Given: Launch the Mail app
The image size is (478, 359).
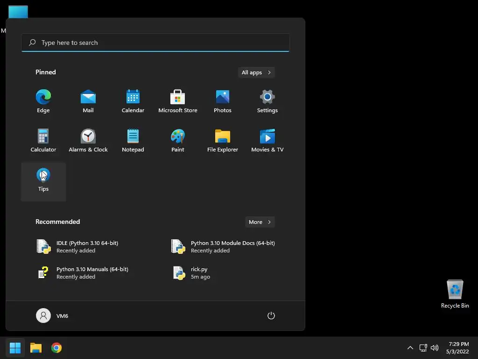Looking at the screenshot, I should 88,101.
